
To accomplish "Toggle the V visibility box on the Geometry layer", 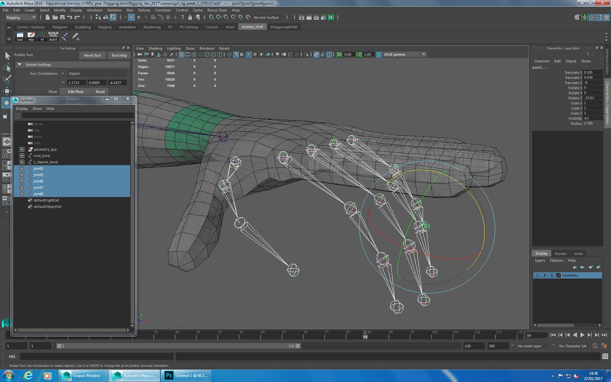I will click(537, 275).
